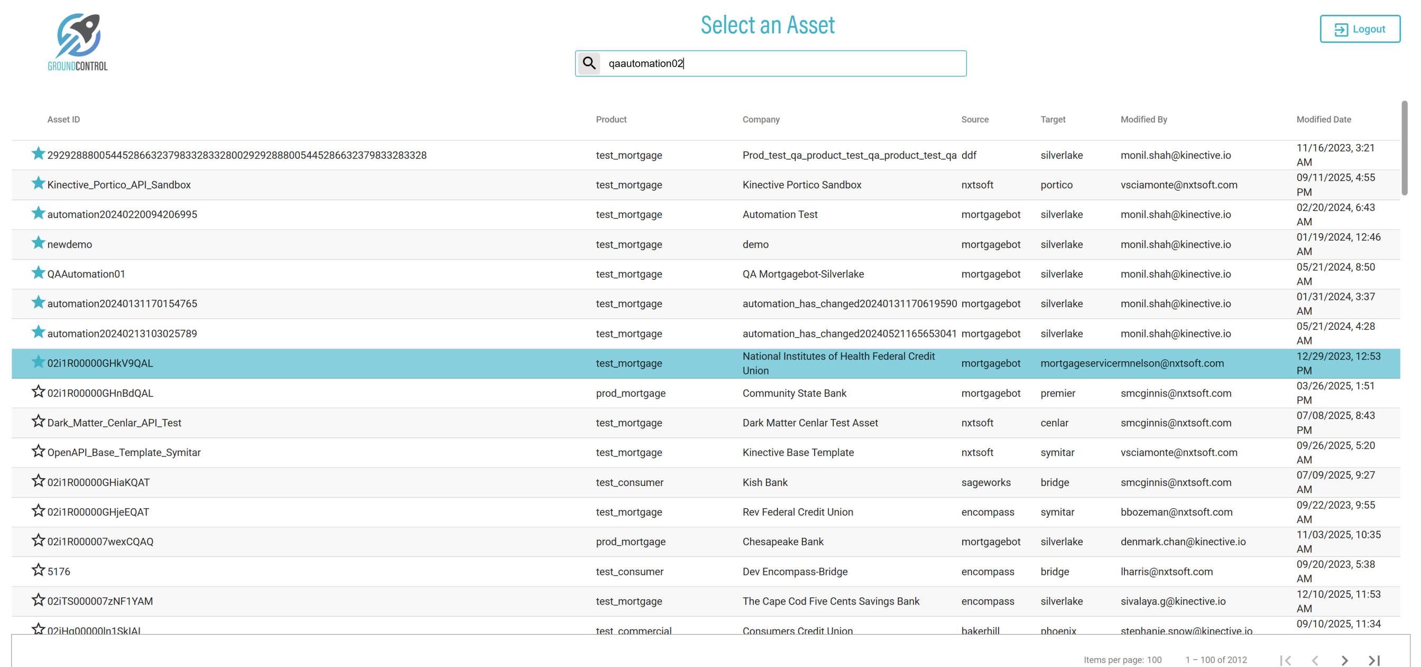
Task: Click the asset search input field
Action: point(783,63)
